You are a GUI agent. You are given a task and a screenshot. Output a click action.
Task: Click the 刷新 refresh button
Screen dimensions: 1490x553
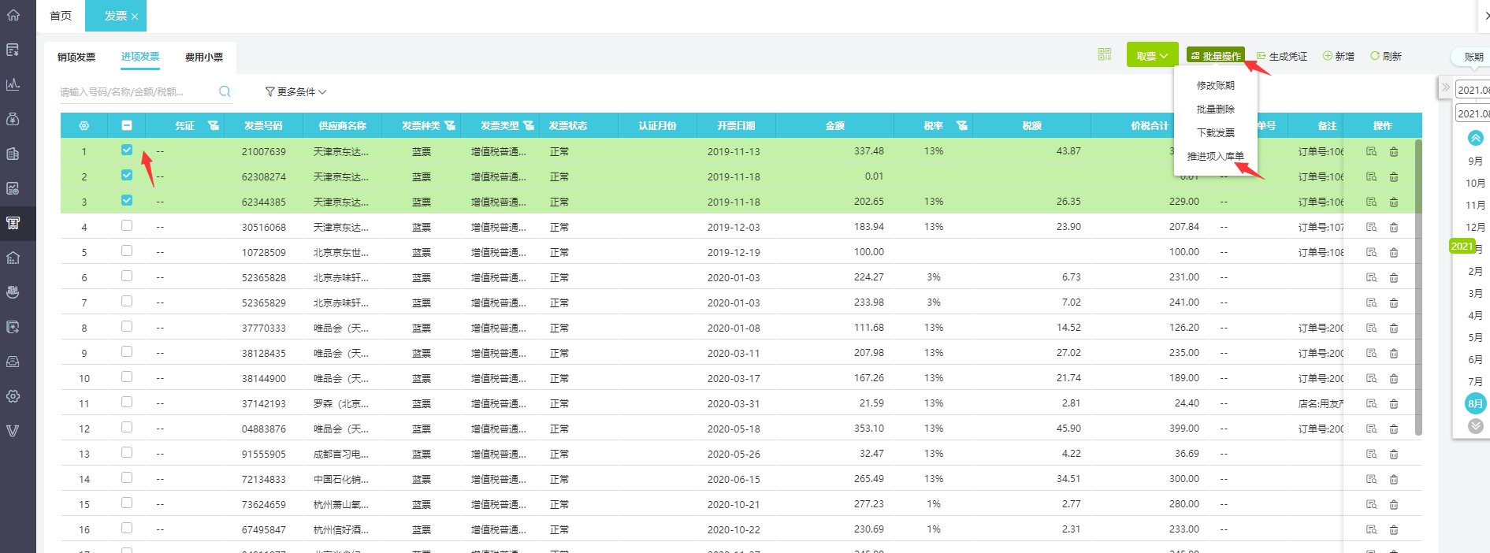[x=1386, y=56]
